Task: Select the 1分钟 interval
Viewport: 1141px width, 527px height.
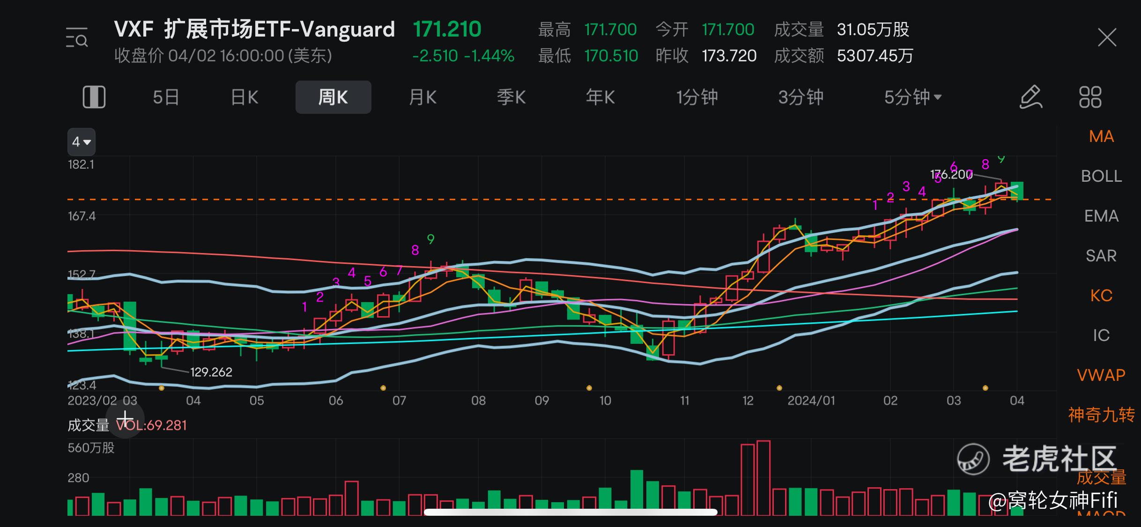Action: coord(696,97)
